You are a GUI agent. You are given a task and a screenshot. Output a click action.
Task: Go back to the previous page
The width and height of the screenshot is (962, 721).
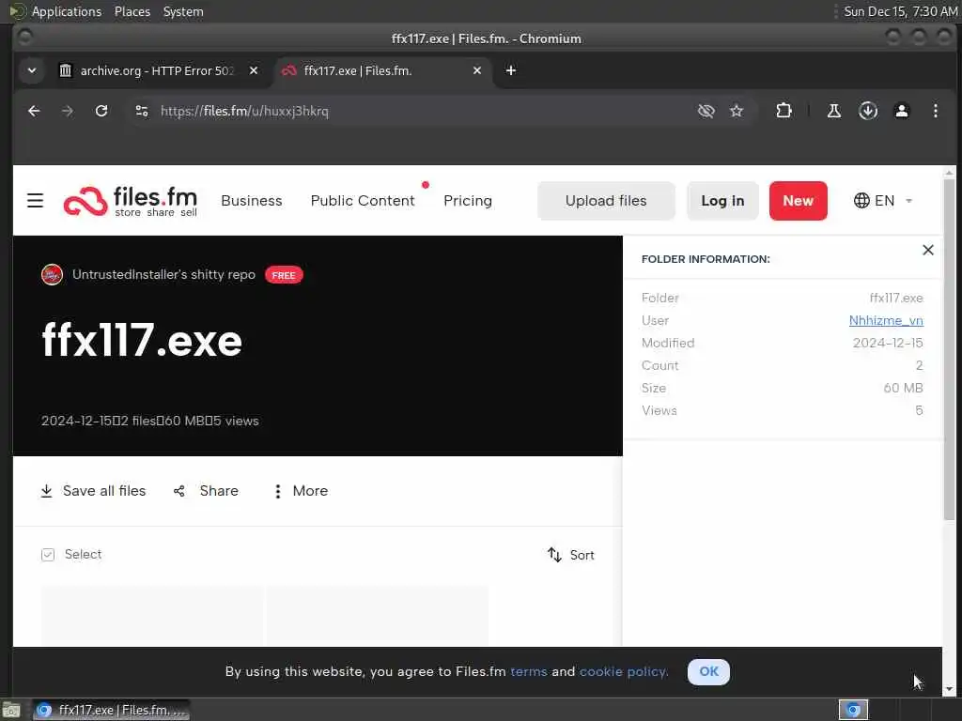[34, 111]
